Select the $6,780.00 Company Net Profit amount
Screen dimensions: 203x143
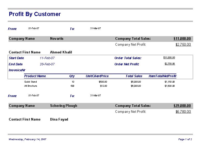coord(183,112)
